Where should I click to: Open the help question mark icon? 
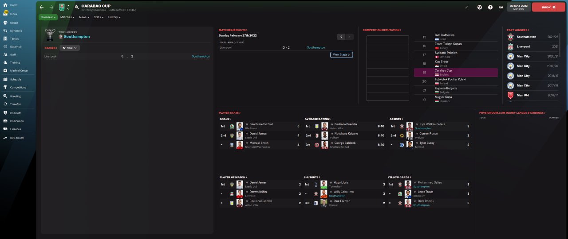490,7
